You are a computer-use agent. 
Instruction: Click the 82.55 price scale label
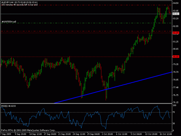176,26
